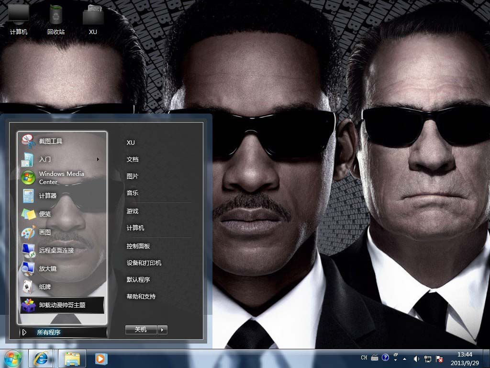Click the Shut down (关机) button

click(x=141, y=330)
